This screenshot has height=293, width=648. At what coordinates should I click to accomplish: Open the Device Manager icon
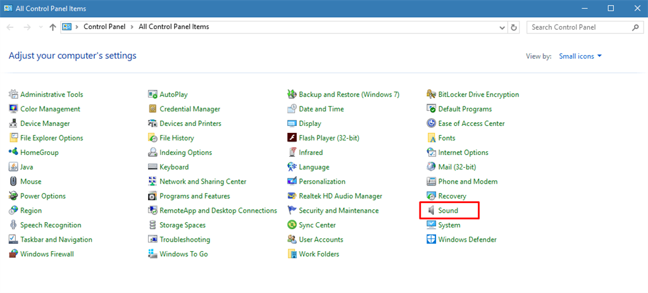pos(13,123)
